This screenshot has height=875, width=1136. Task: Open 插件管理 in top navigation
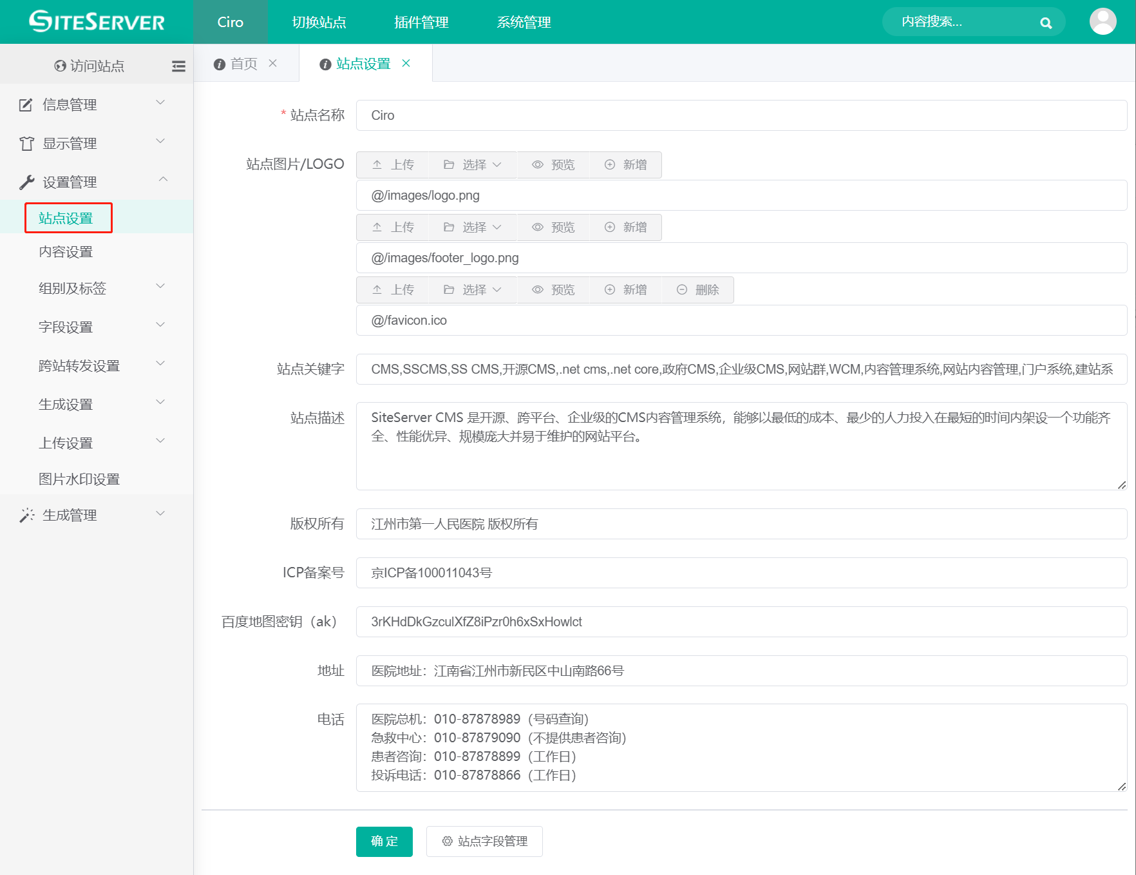point(421,23)
